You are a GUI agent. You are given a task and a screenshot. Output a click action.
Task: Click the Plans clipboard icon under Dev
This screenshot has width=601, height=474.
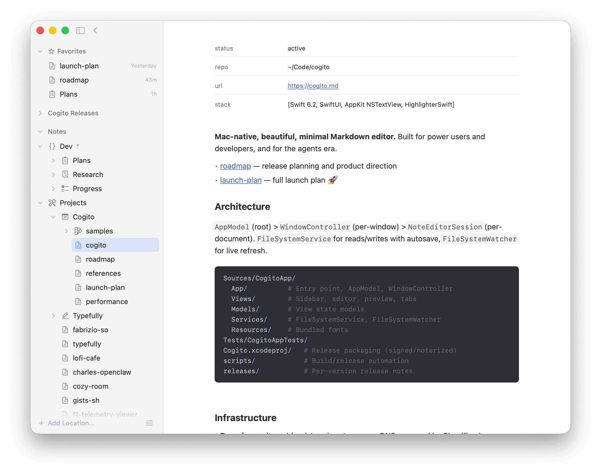(65, 161)
